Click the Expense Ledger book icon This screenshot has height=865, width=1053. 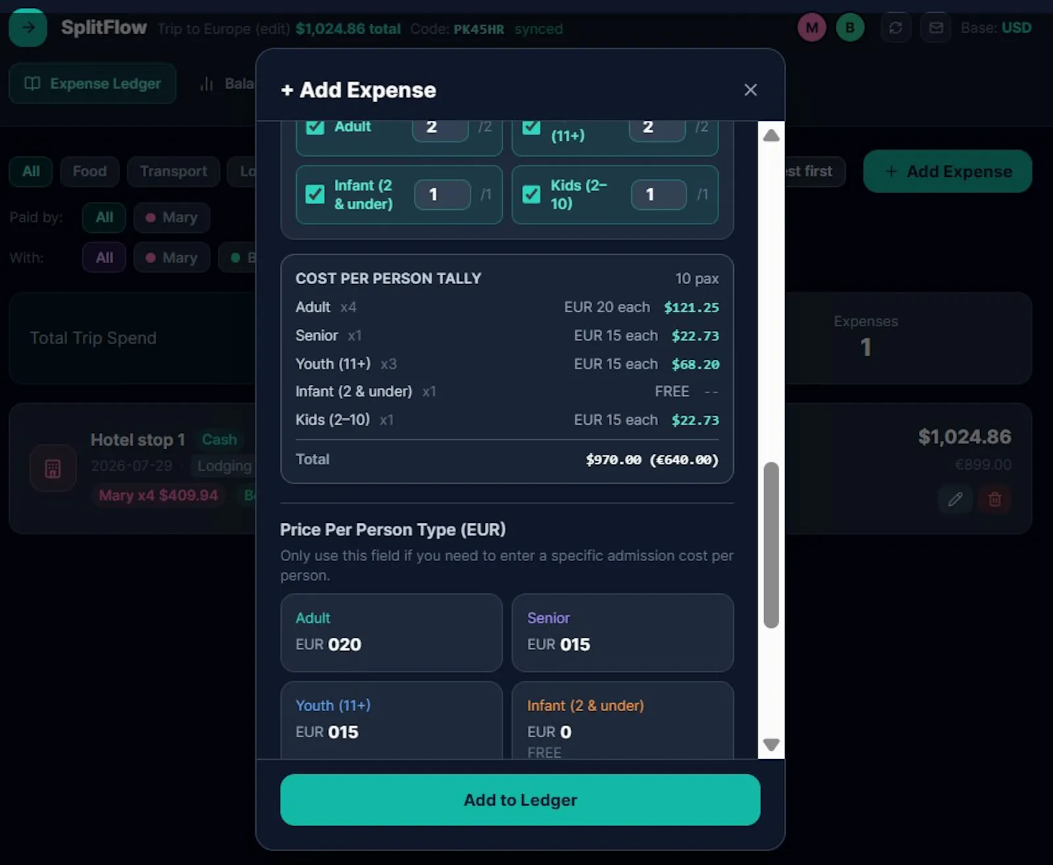point(32,84)
